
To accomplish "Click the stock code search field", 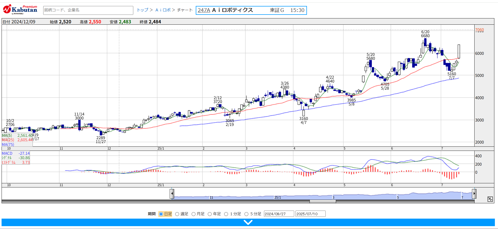I will click(88, 10).
